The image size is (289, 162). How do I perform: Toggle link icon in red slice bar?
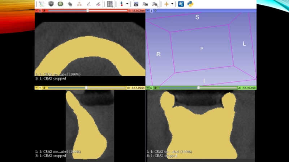[x=44, y=11]
